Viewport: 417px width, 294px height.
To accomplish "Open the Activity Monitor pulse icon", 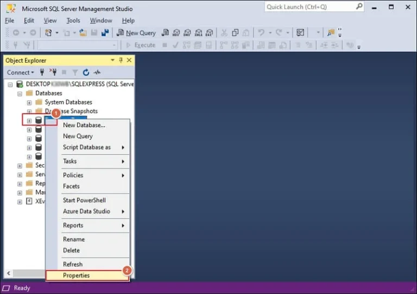I will click(x=97, y=72).
